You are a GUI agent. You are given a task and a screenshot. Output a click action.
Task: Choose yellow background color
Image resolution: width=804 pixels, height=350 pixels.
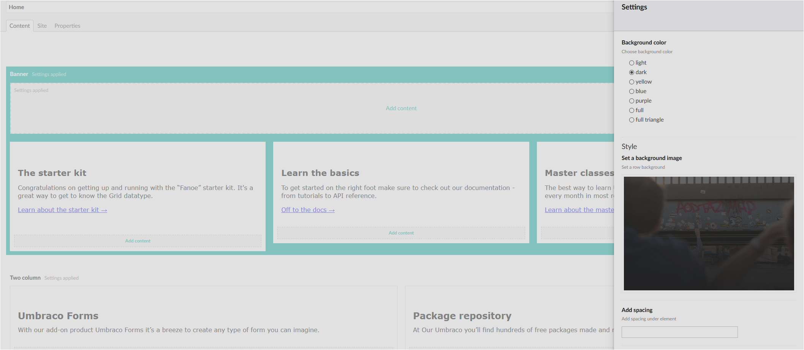click(631, 82)
